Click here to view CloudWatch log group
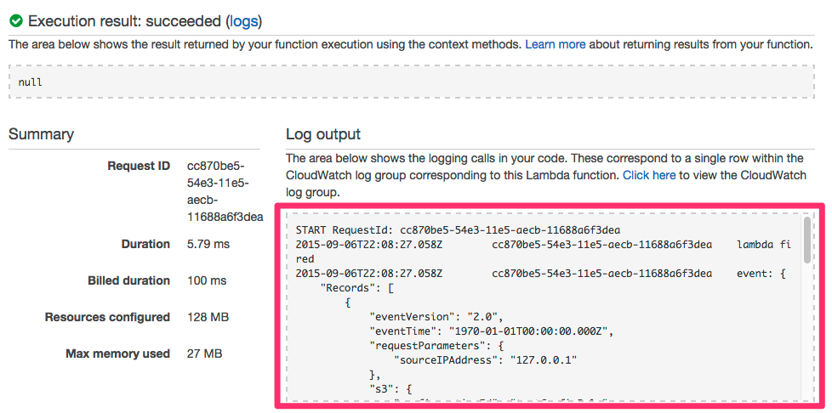This screenshot has width=832, height=413. click(649, 175)
